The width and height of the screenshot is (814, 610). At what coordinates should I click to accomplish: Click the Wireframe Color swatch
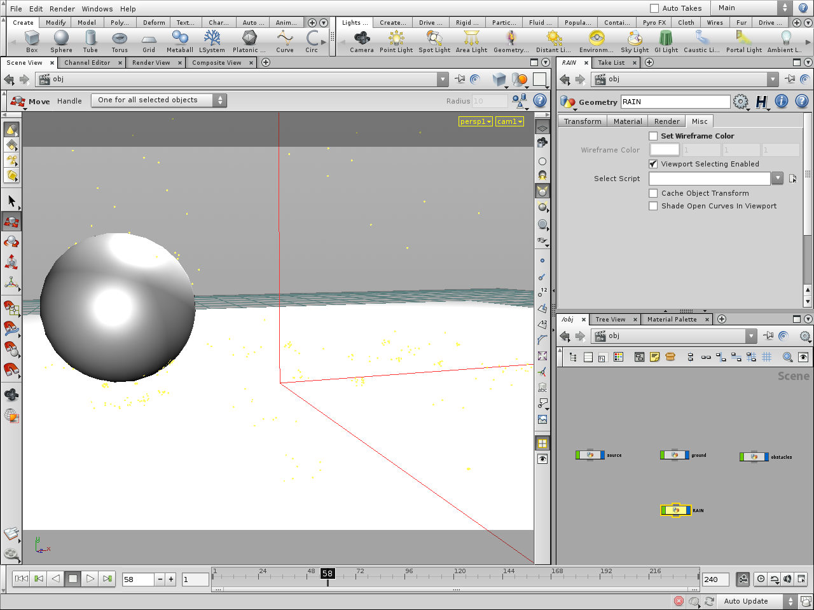[x=665, y=150]
